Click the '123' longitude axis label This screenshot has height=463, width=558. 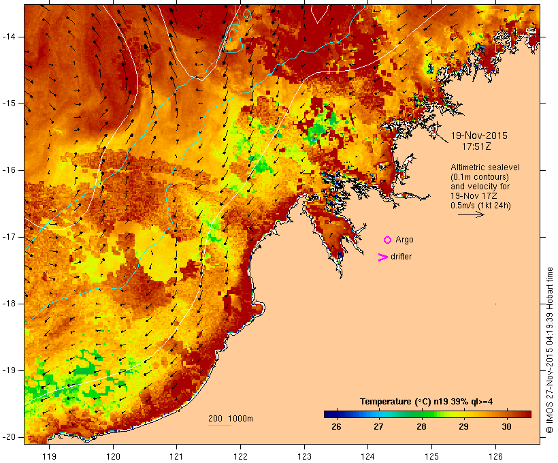click(x=304, y=457)
